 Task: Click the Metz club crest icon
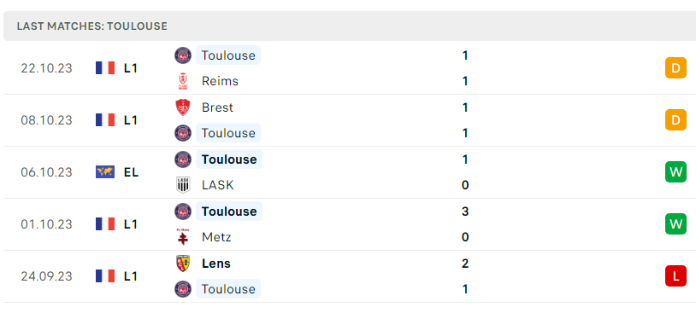(x=183, y=237)
